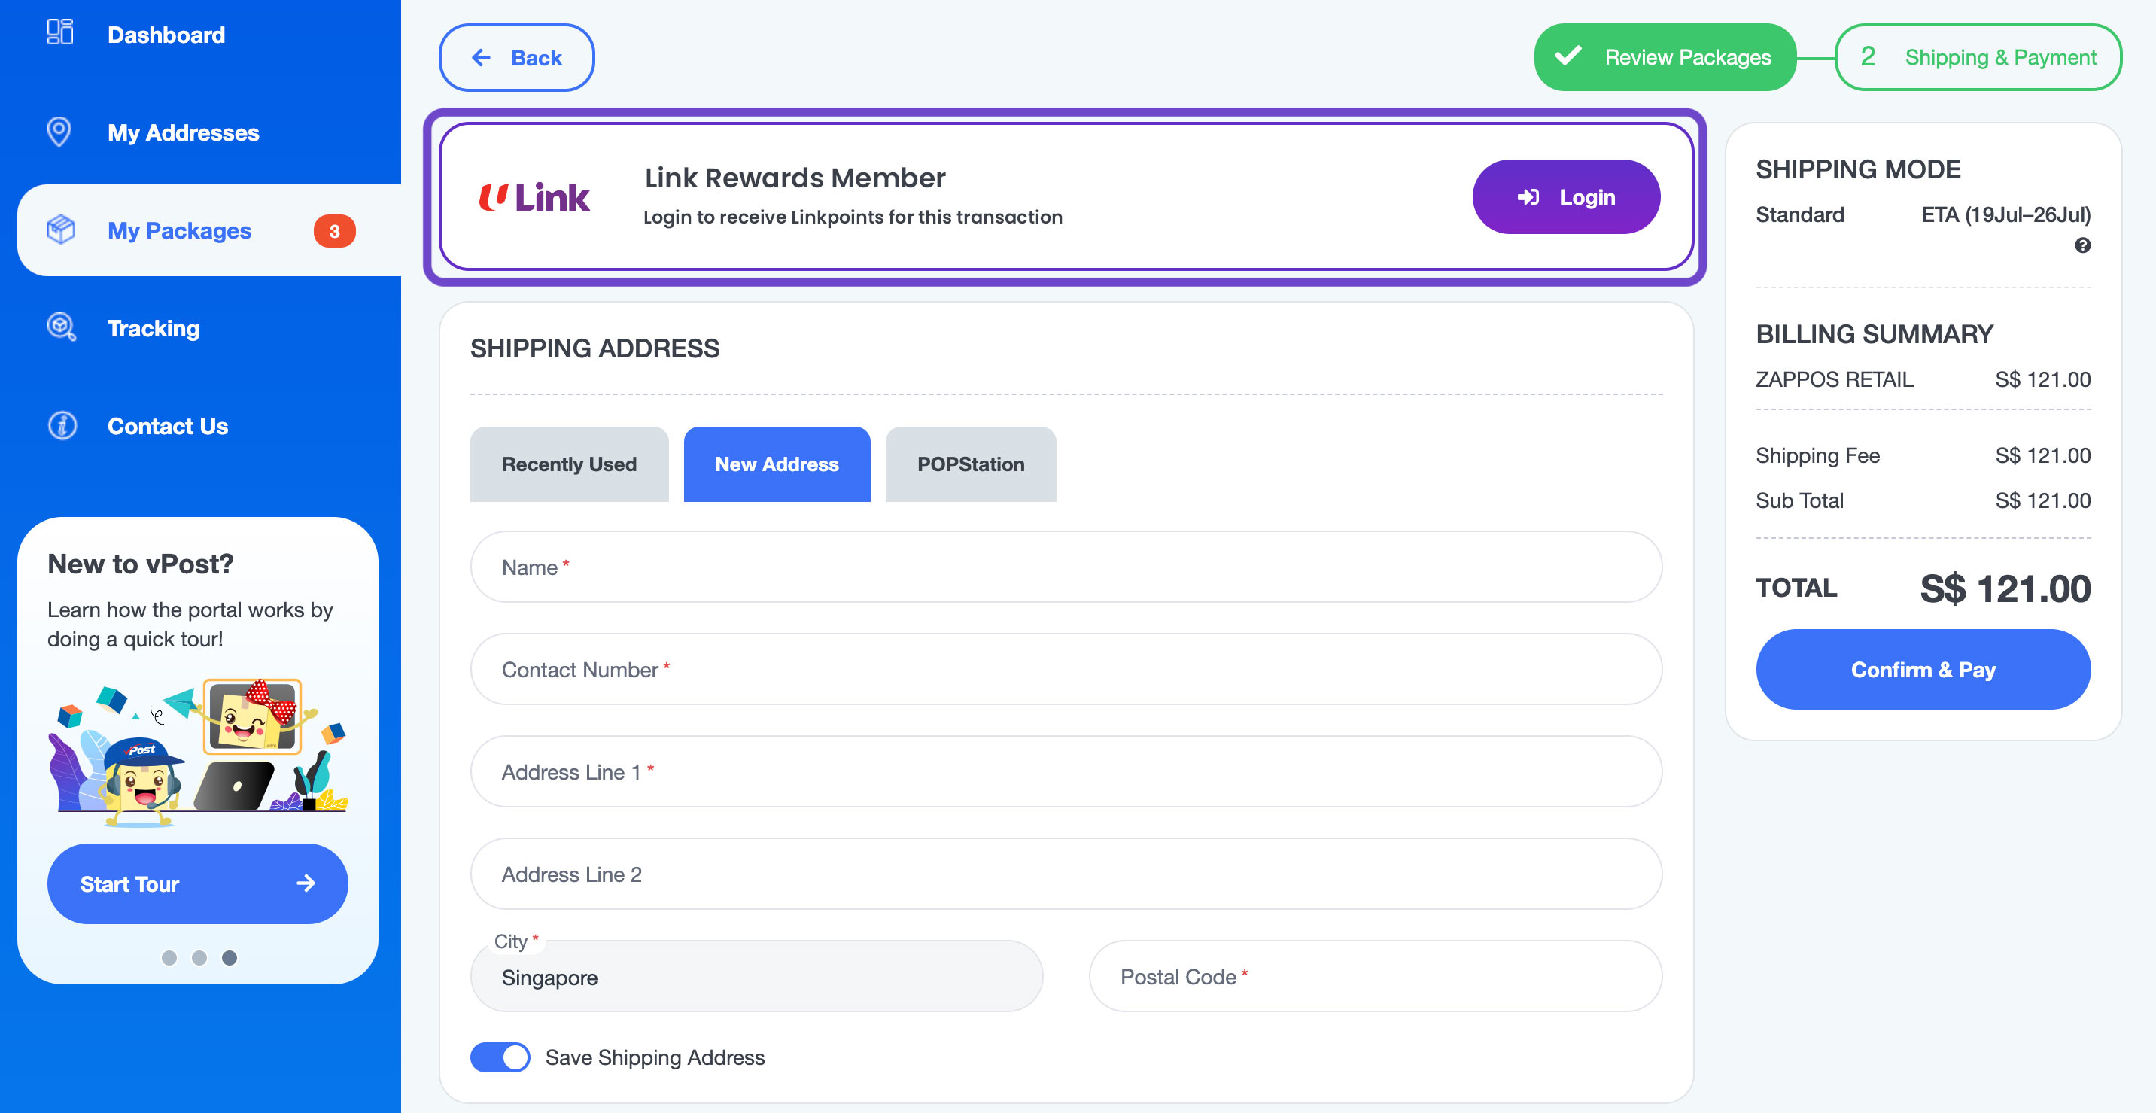Open the City Singapore field

click(756, 977)
